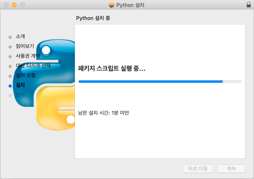The image size is (254, 179).
Task: Select the 설치 유형 step
Action: pos(26,75)
